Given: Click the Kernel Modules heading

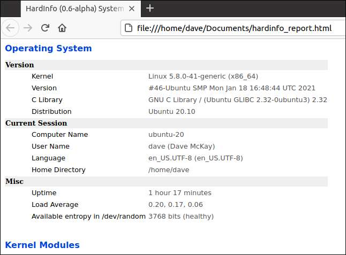Looking at the screenshot, I should (42, 245).
